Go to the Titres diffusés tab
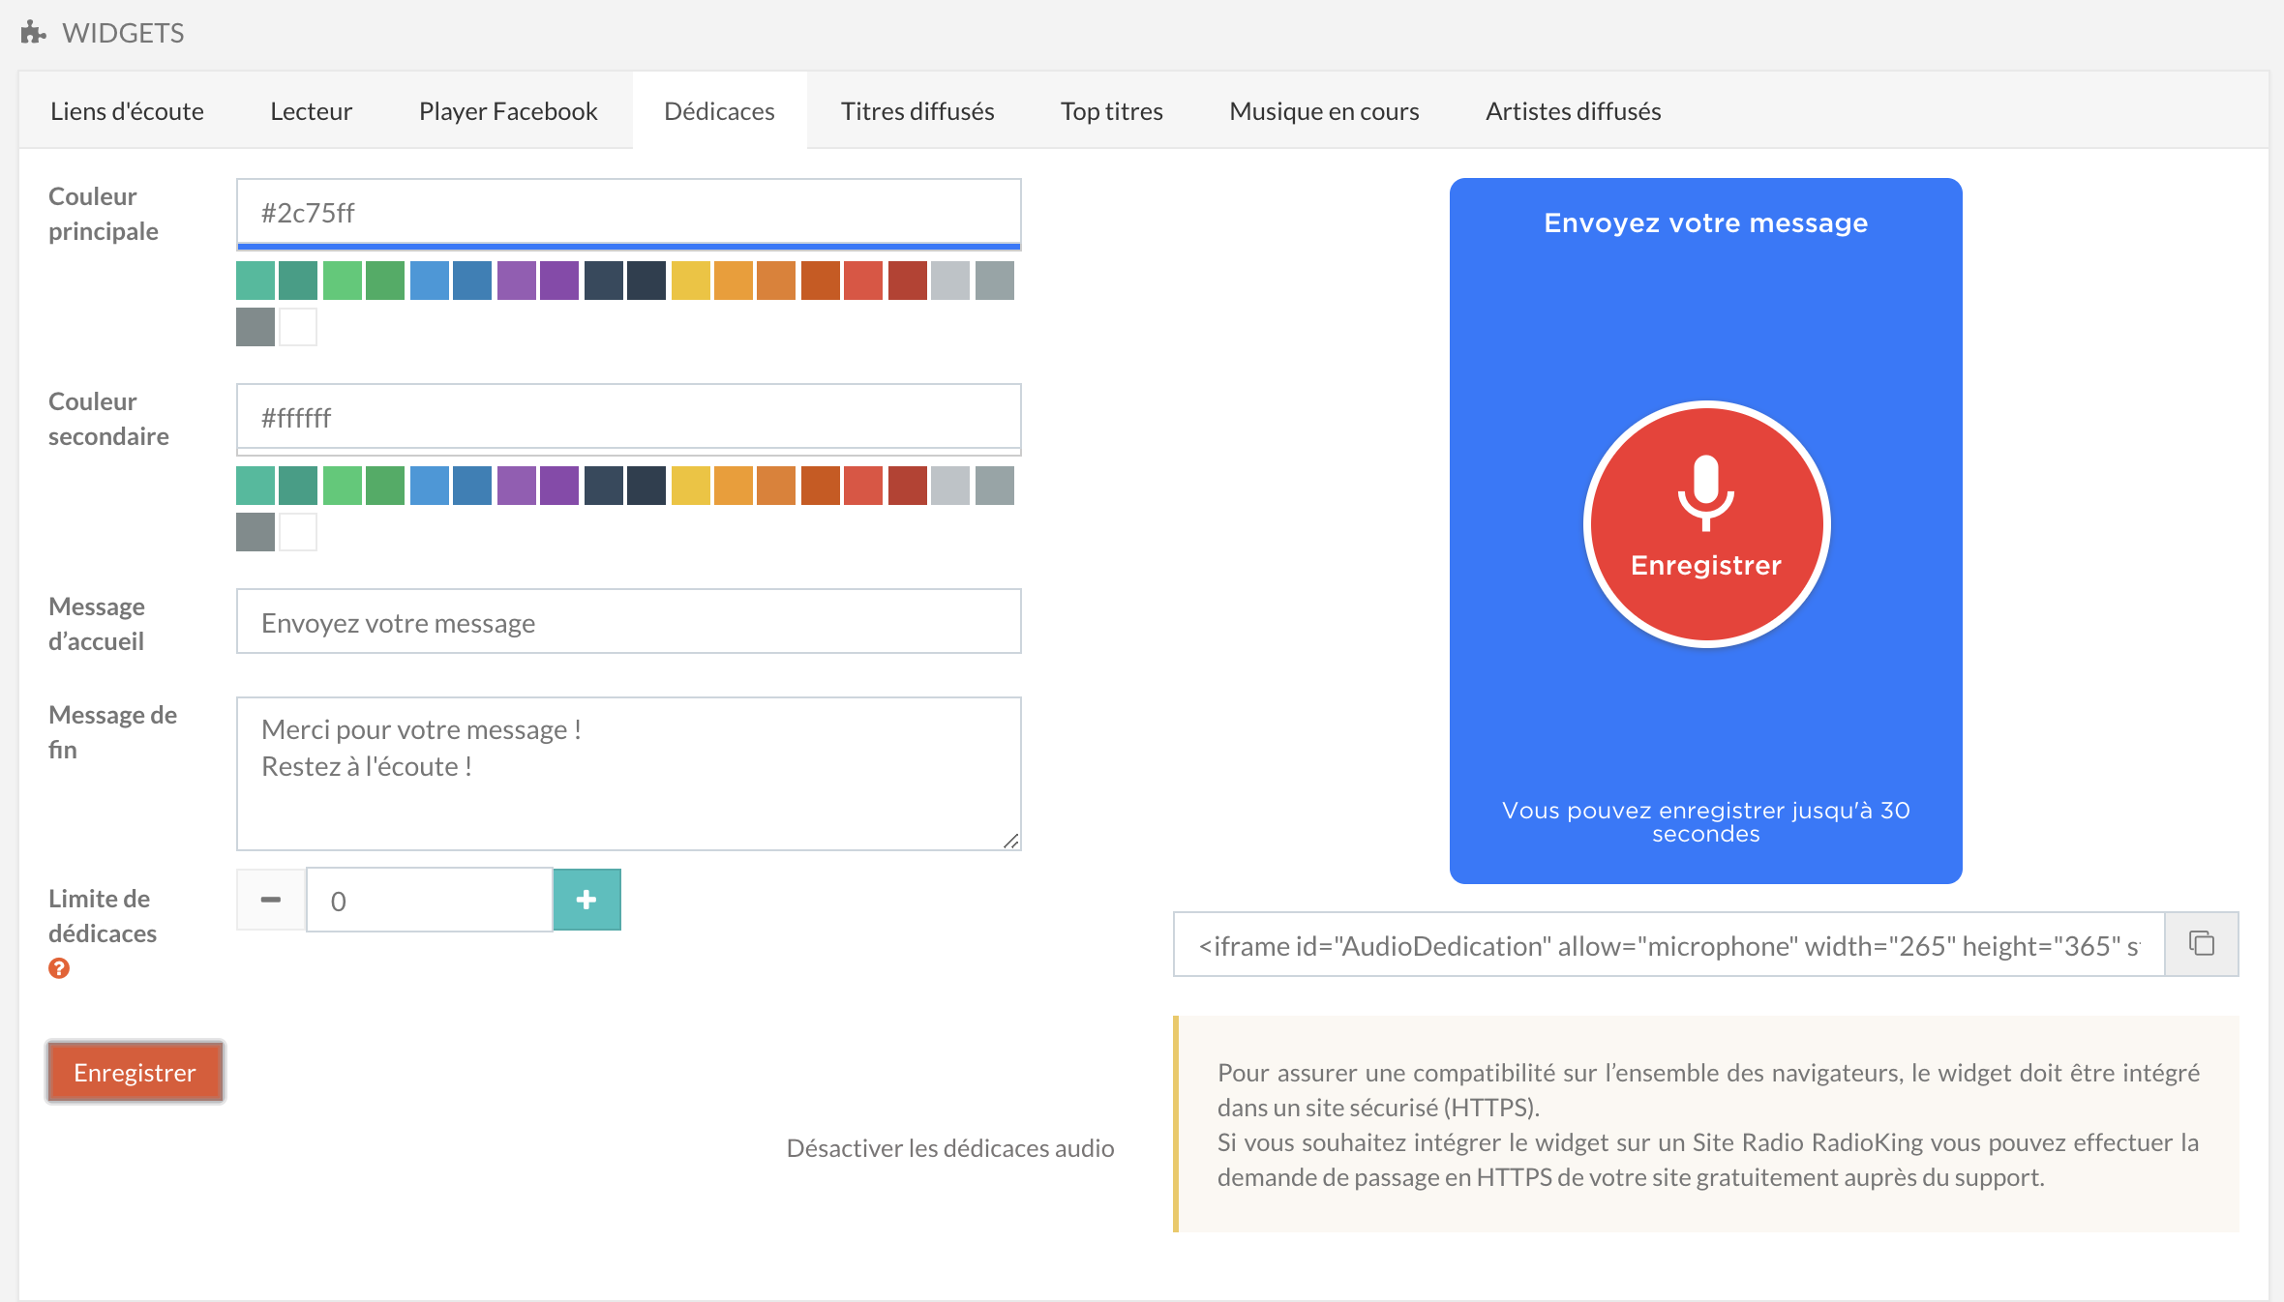This screenshot has height=1302, width=2284. [x=917, y=111]
